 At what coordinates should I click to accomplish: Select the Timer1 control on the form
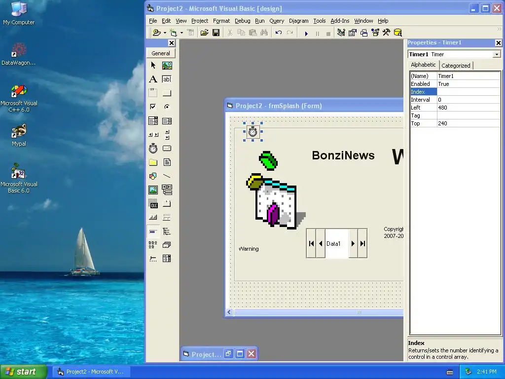253,131
